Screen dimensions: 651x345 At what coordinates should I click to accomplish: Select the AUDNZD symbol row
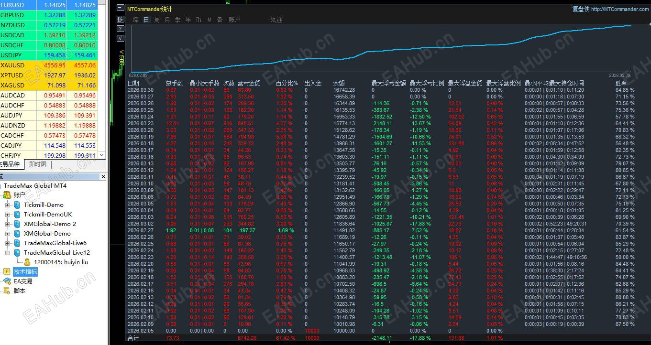pyautogui.click(x=49, y=125)
